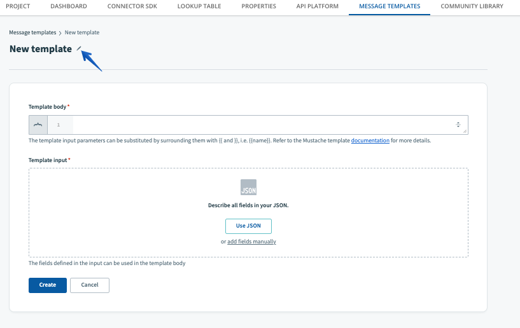The image size is (520, 328).
Task: Select the Message Templates tab
Action: tap(390, 6)
